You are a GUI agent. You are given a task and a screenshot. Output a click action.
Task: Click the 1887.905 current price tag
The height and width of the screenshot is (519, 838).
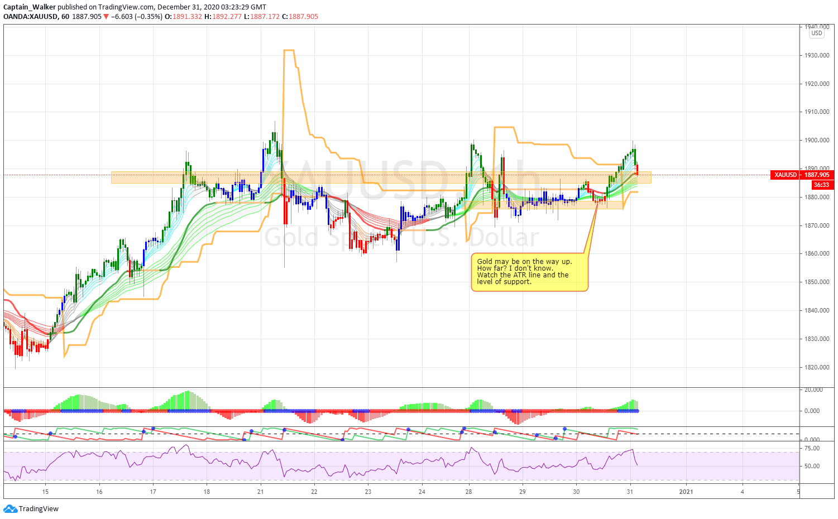817,175
